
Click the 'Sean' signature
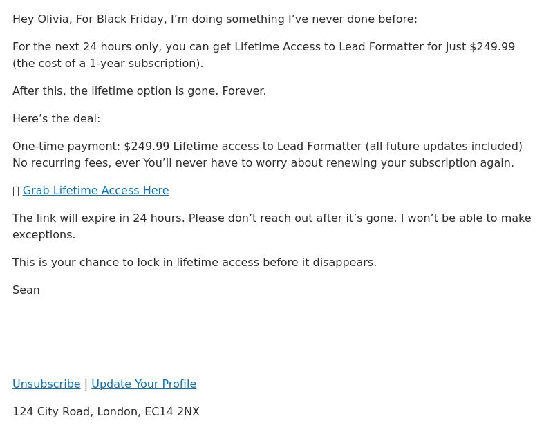point(26,290)
